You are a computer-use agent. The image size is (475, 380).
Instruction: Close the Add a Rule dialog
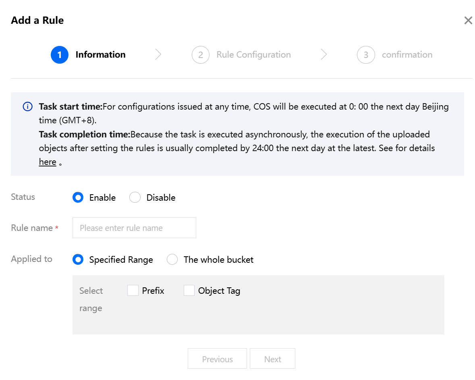click(x=468, y=21)
